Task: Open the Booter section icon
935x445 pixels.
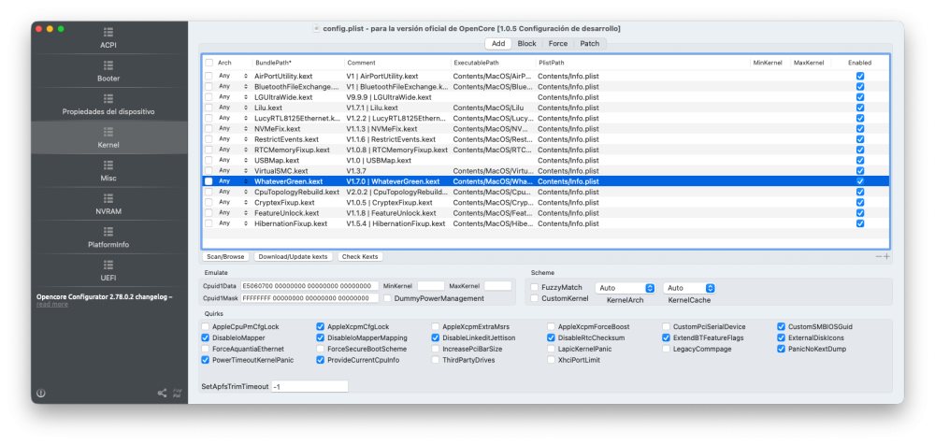Action: tap(108, 65)
